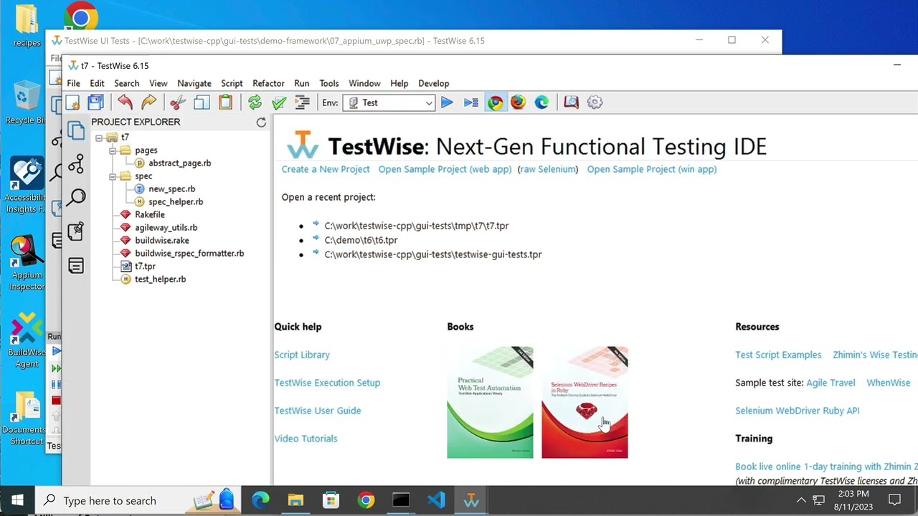Click the Cut scissors icon

[178, 102]
